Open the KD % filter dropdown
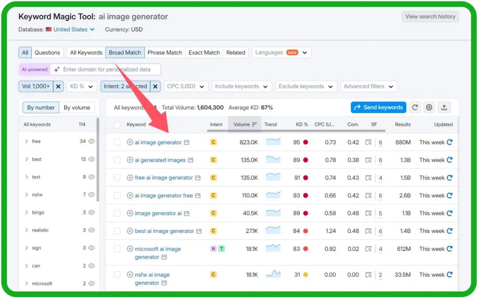478x298 pixels. click(x=82, y=86)
